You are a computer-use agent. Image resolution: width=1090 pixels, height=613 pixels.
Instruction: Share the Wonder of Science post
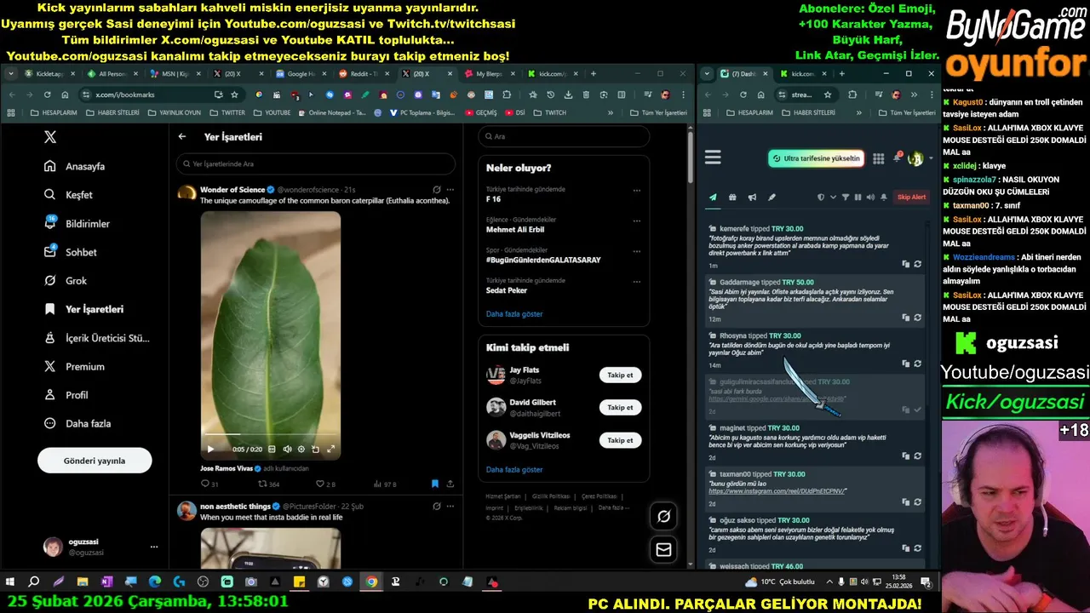tap(450, 484)
